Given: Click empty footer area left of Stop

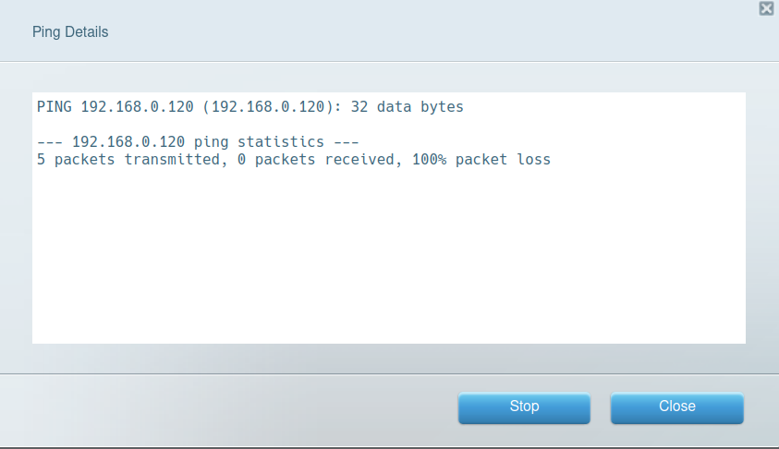Looking at the screenshot, I should point(231,407).
